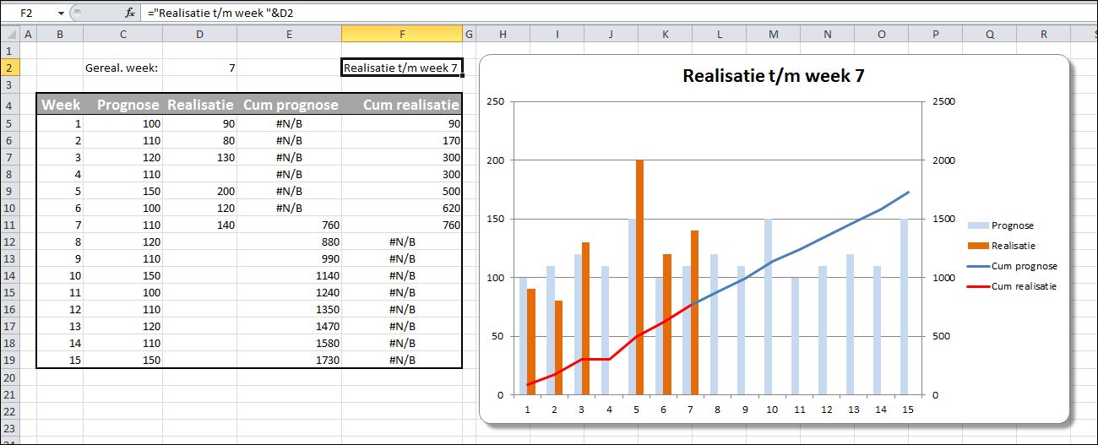Select row 2 header
The image size is (1098, 445).
8,68
